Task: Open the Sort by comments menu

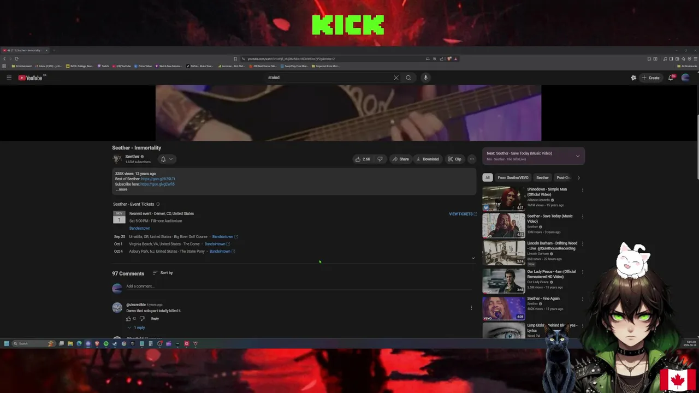Action: click(x=163, y=273)
